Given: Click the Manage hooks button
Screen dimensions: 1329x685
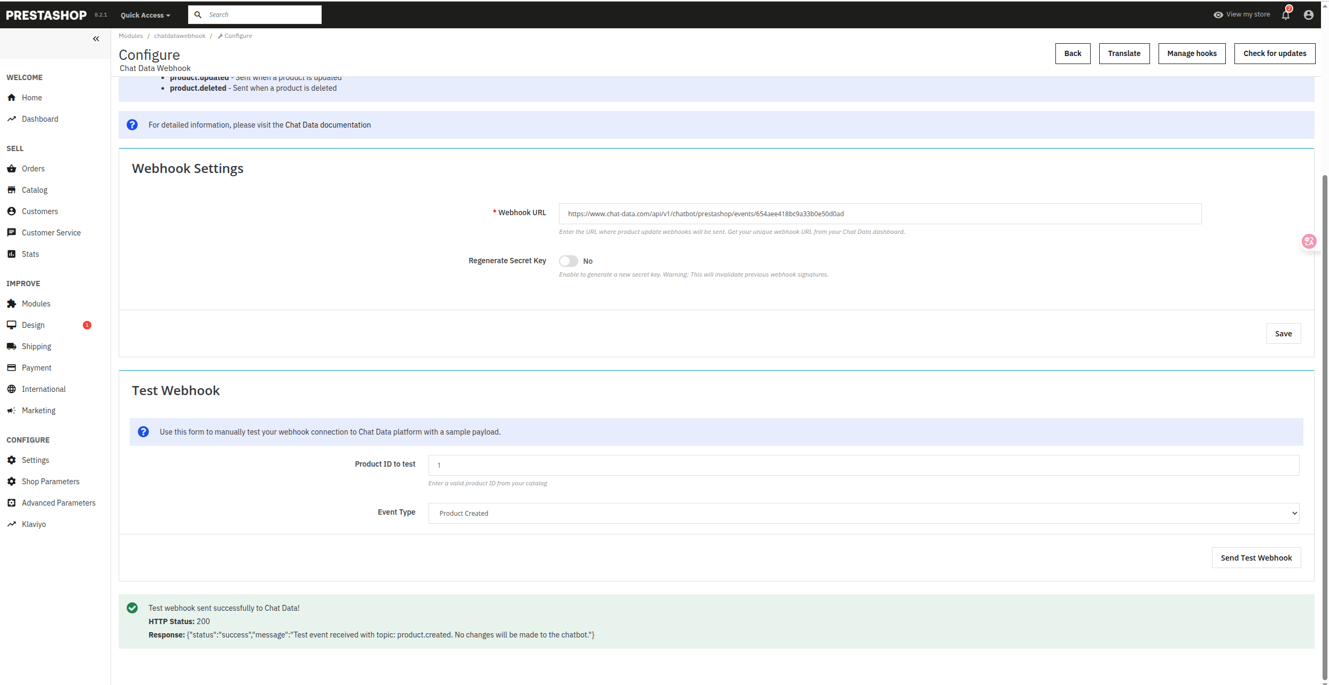Looking at the screenshot, I should (1192, 53).
